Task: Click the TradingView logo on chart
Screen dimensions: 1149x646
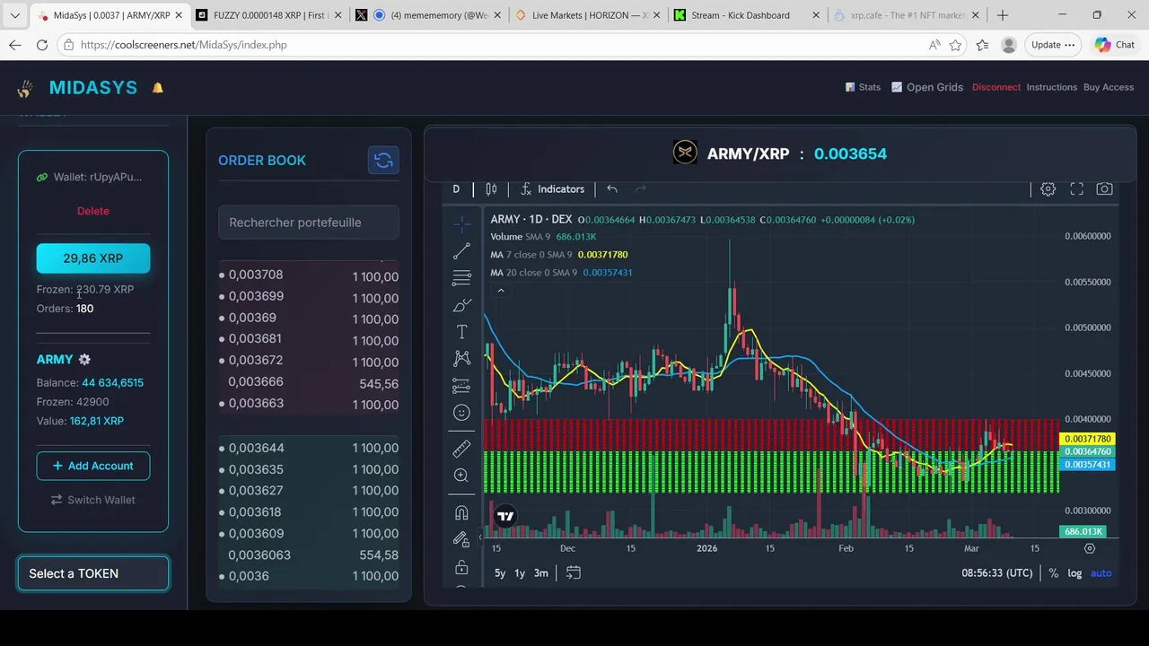Action: pos(505,516)
